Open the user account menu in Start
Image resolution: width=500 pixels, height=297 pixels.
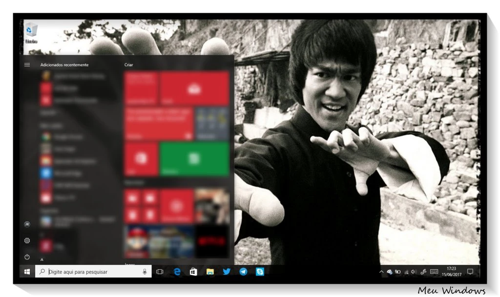27,224
